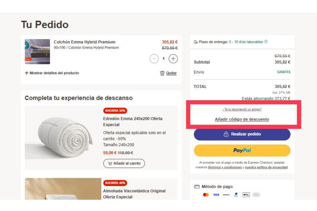Click the Mastercard payment icon

(206, 195)
